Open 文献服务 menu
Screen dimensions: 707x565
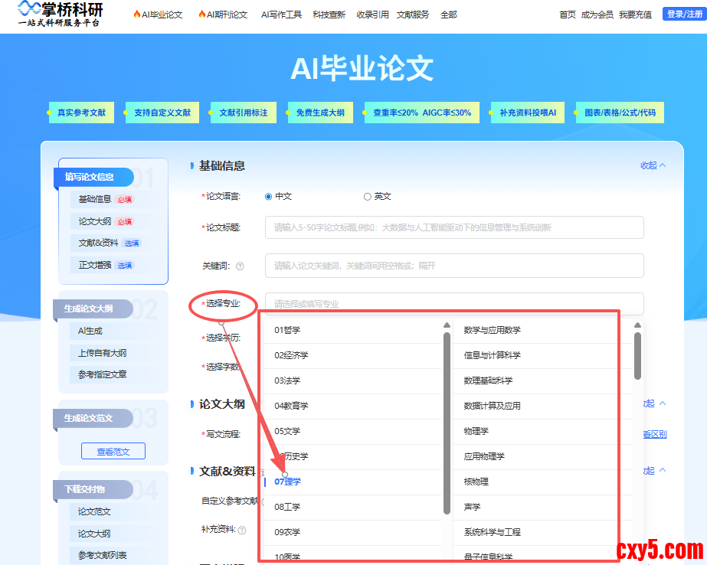coord(413,15)
